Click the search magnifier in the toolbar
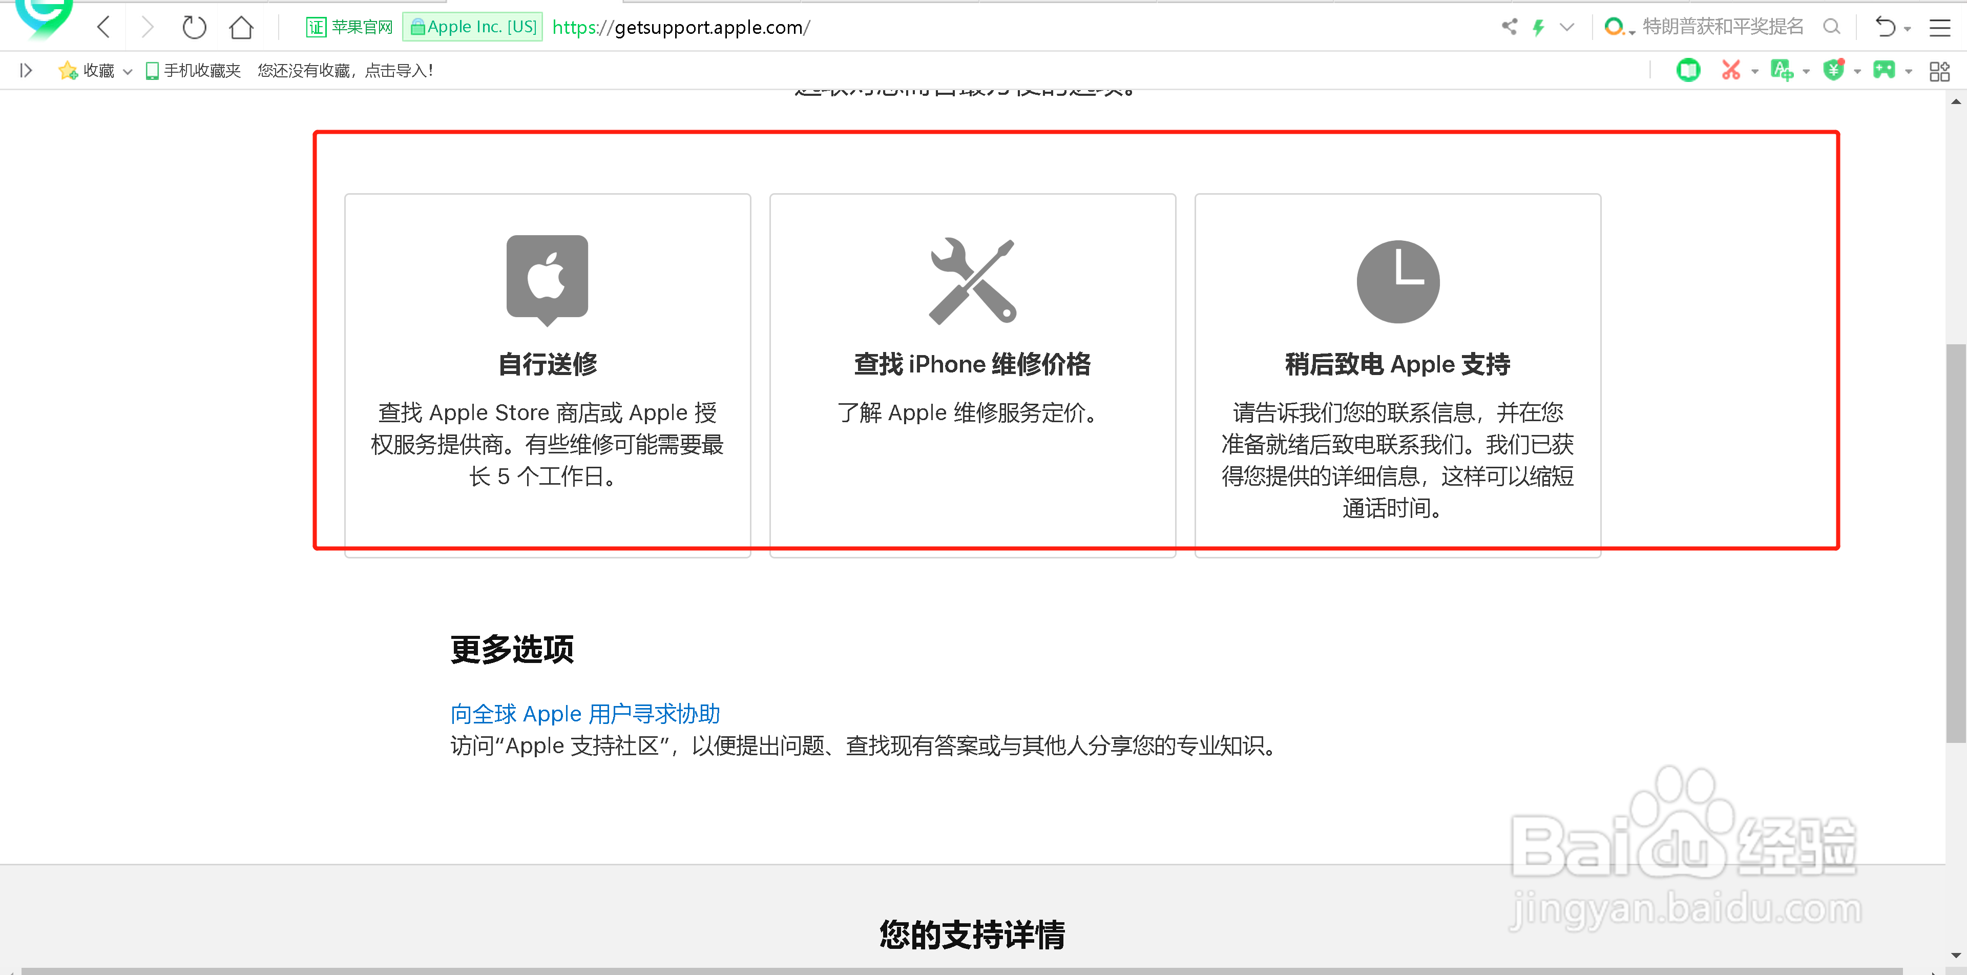 [x=1831, y=27]
